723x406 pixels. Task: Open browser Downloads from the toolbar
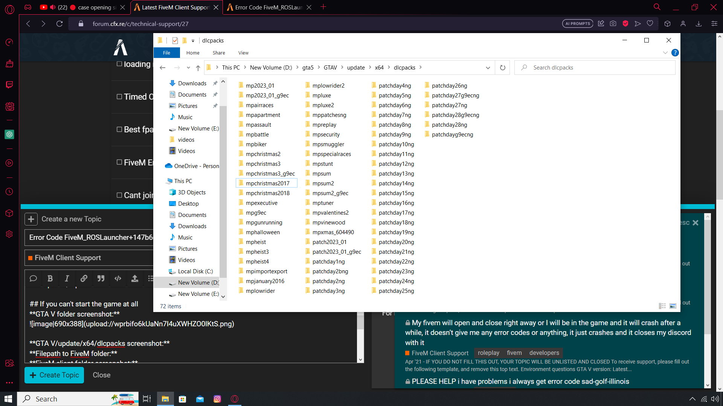click(x=699, y=23)
